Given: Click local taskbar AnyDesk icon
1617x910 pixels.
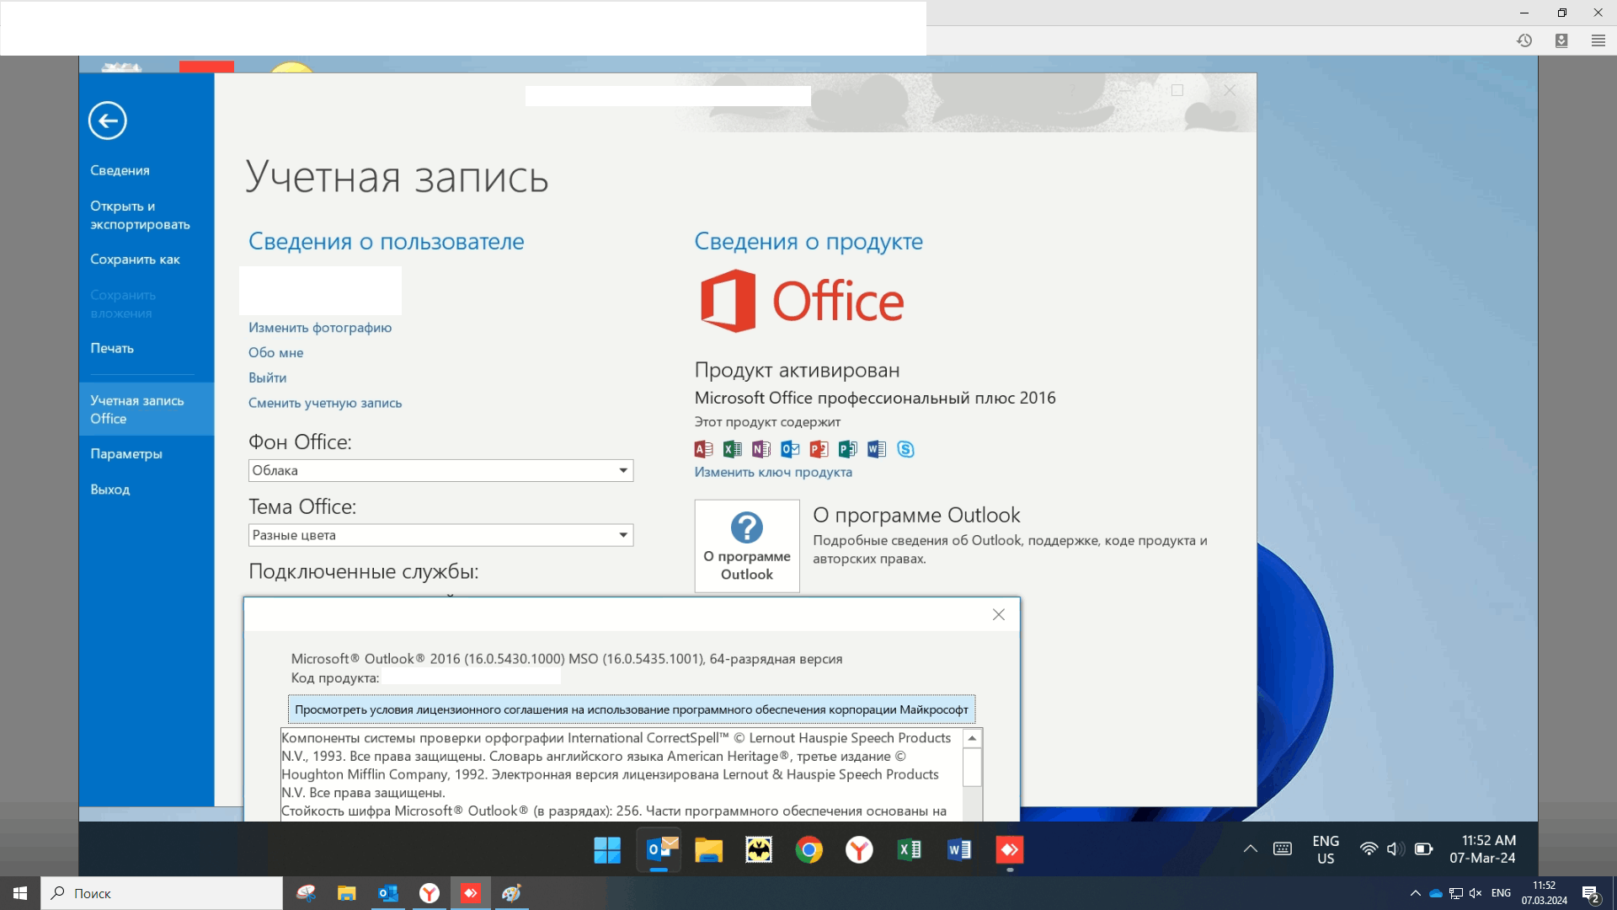Looking at the screenshot, I should pos(471,893).
